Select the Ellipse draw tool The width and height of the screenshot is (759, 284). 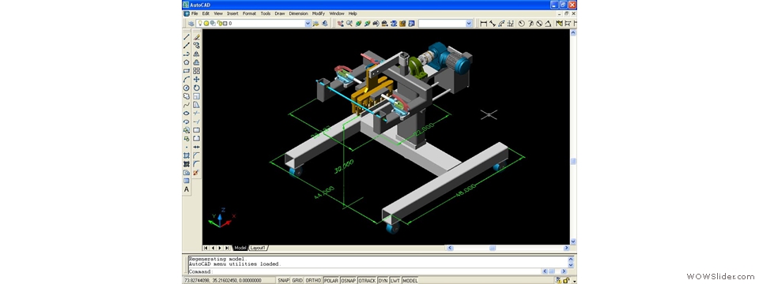click(187, 113)
